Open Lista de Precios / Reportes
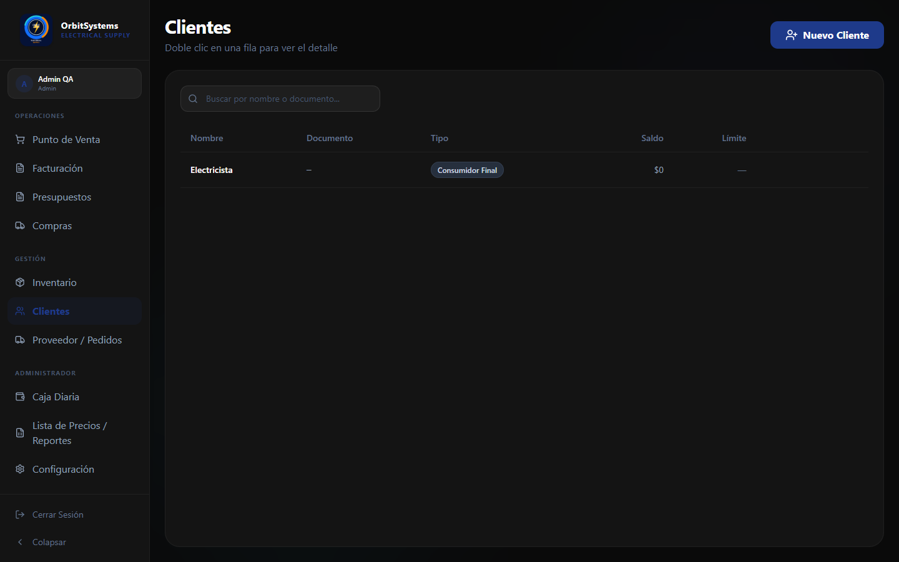The width and height of the screenshot is (899, 562). click(74, 433)
